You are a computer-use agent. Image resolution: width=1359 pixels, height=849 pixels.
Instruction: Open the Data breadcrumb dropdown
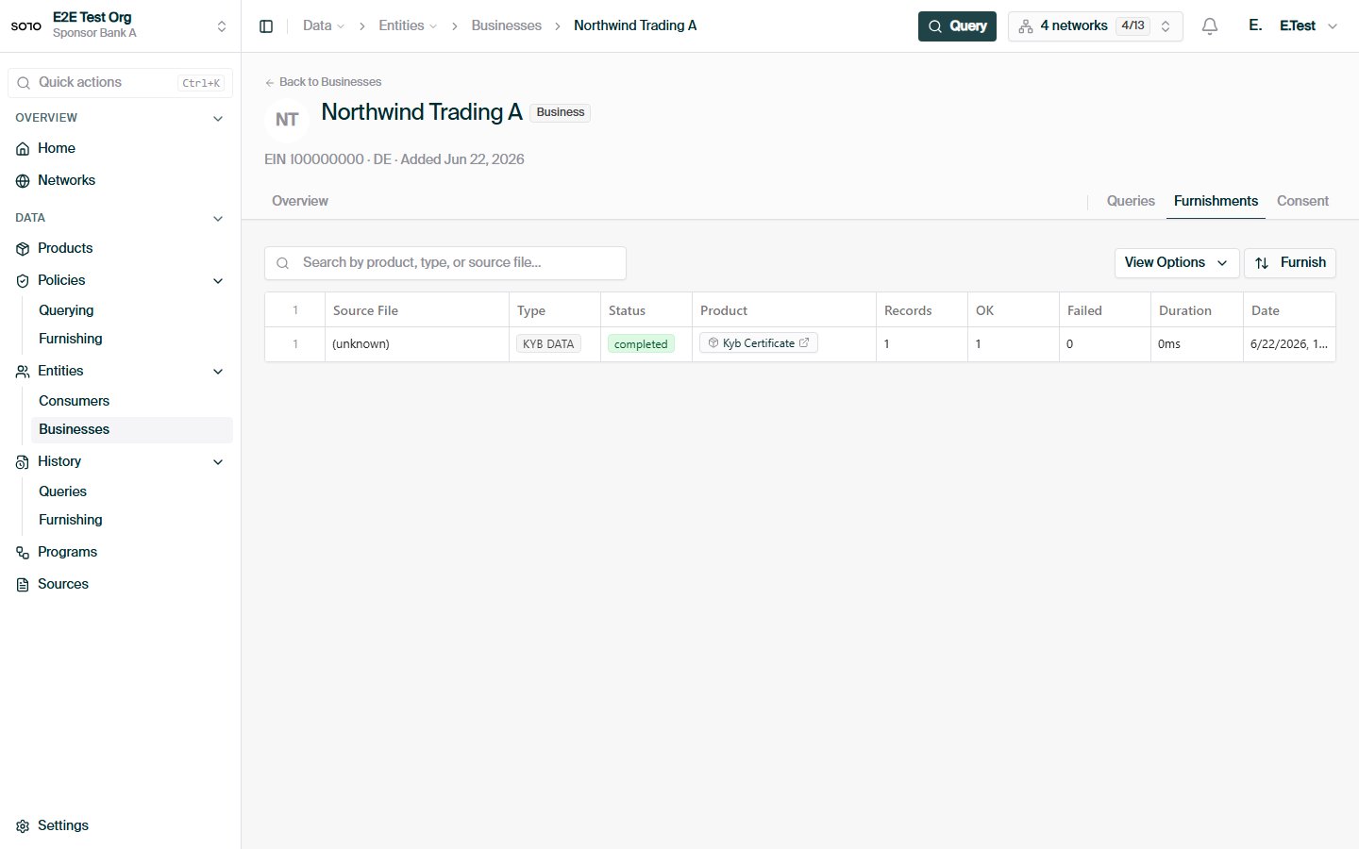pos(324,25)
